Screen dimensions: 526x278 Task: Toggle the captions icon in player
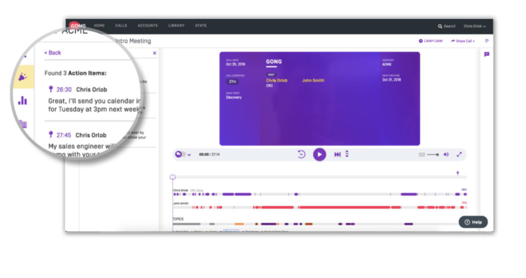coord(421,155)
